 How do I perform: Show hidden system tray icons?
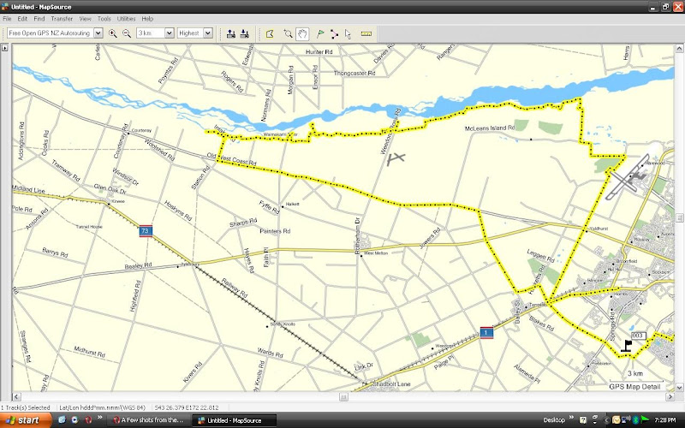[x=607, y=419]
